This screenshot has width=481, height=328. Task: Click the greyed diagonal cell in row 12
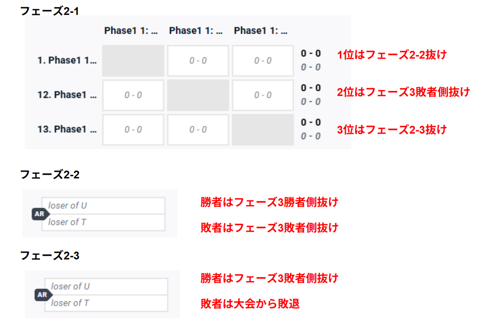198,95
